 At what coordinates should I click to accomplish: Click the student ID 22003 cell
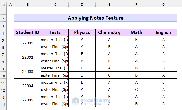28,72
